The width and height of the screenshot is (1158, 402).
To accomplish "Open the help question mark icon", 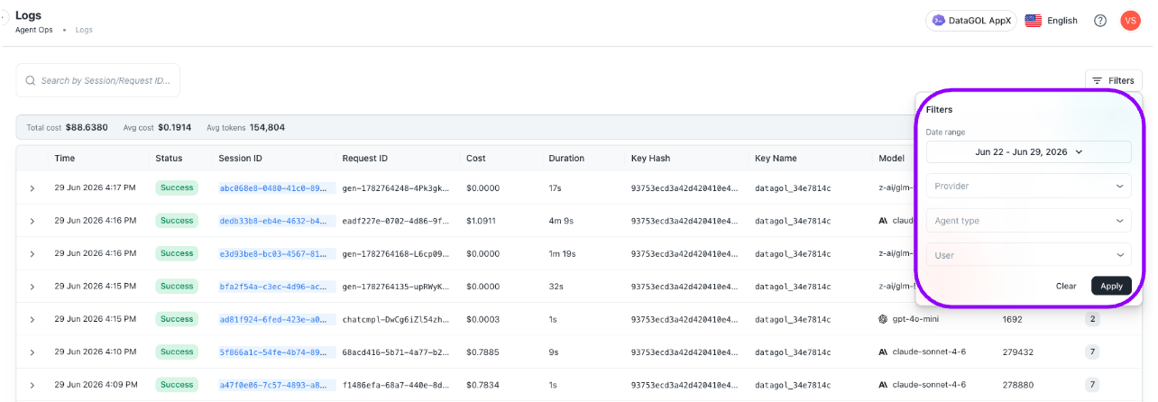I will coord(1100,21).
